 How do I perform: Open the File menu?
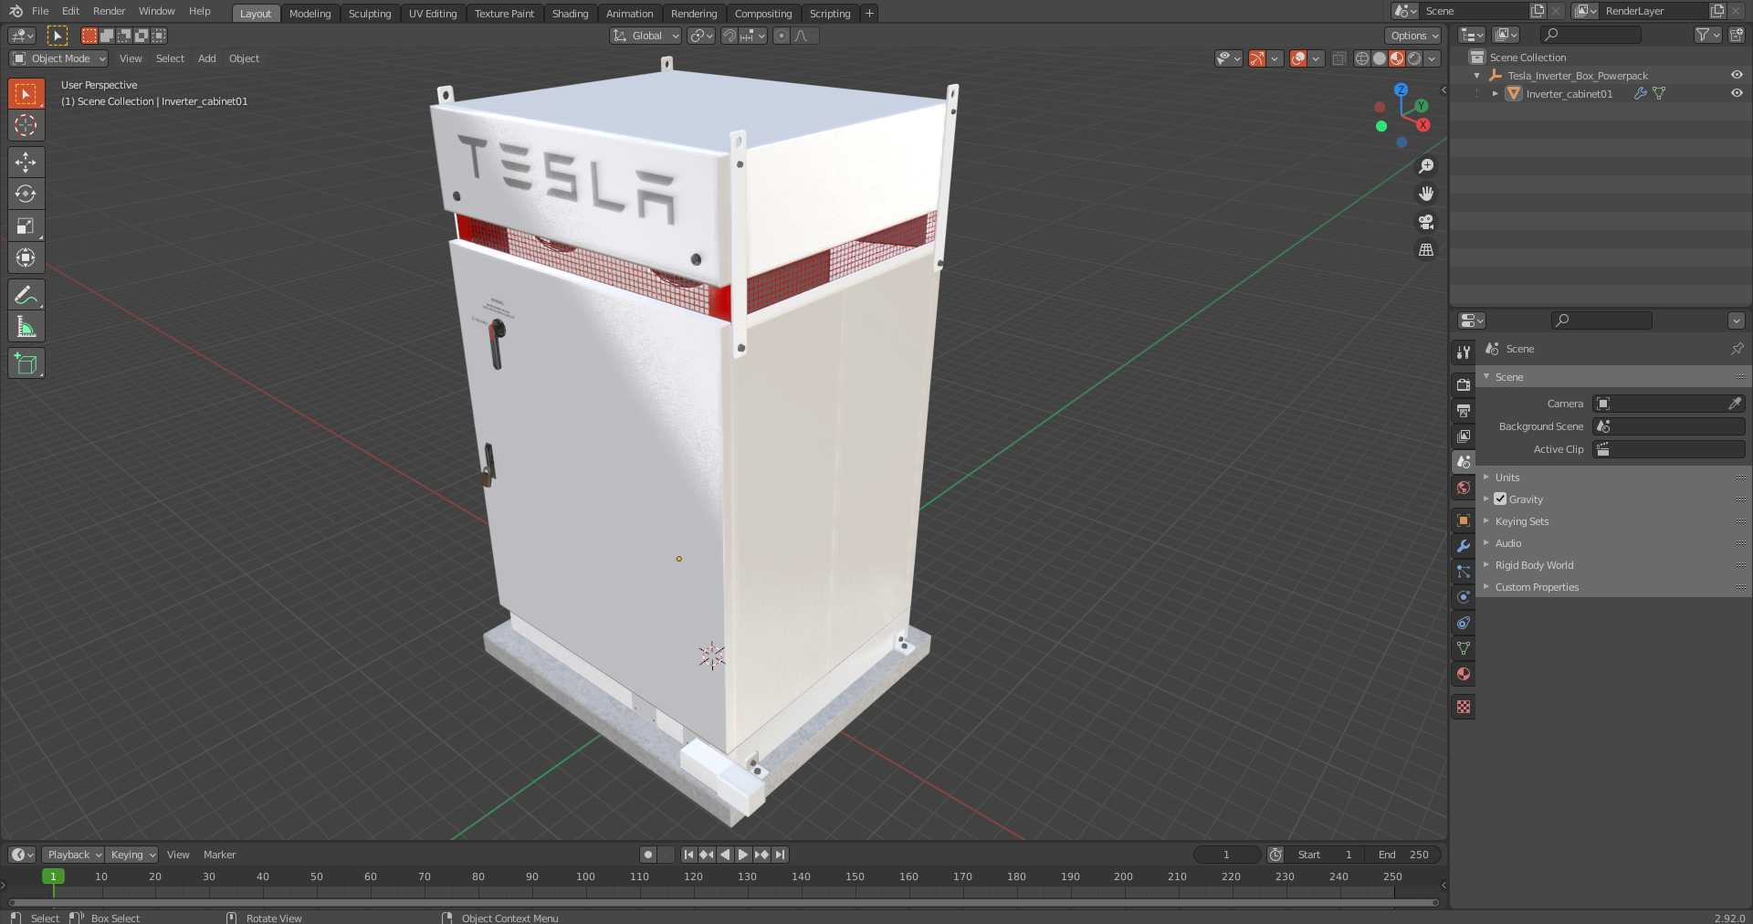(x=40, y=11)
